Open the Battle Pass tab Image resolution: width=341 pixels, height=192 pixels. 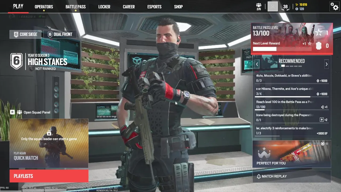tap(76, 7)
